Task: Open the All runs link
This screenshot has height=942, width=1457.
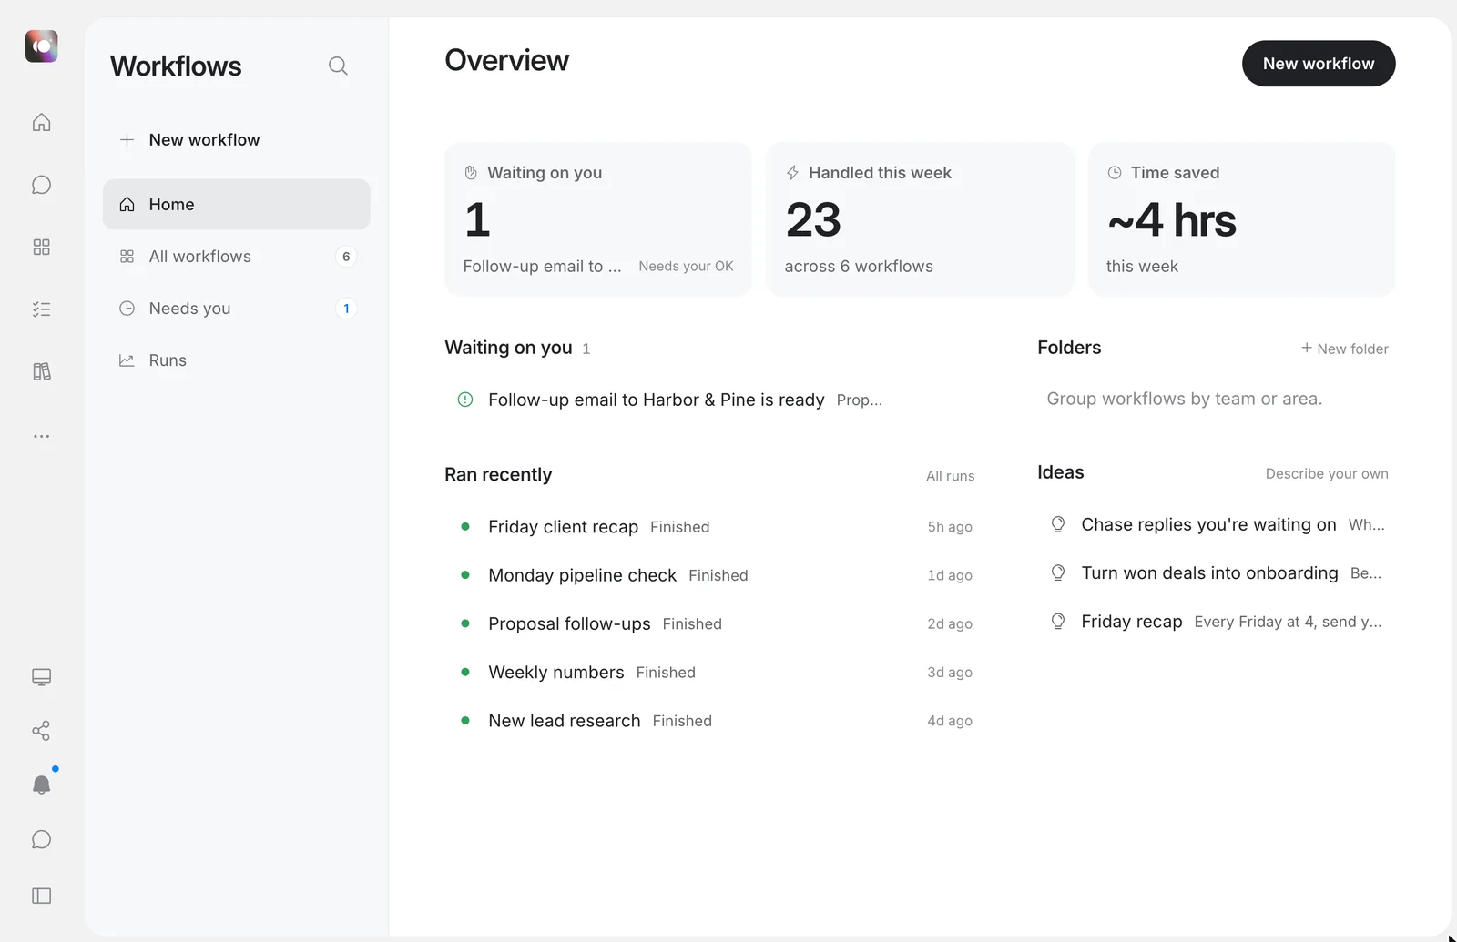Action: (950, 476)
